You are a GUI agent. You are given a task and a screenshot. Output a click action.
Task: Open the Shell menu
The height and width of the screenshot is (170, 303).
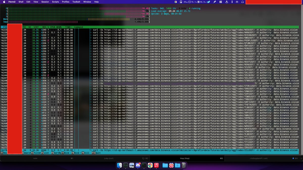[21, 2]
